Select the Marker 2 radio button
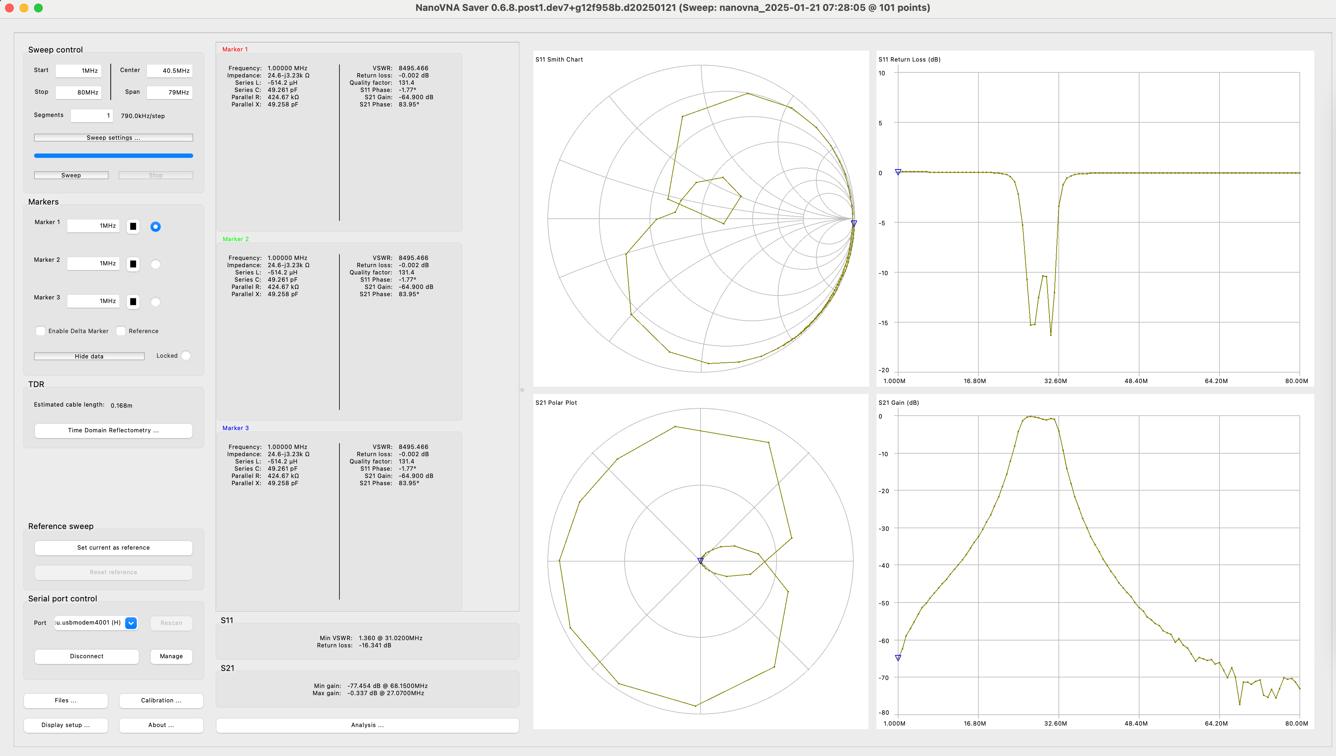This screenshot has height=756, width=1336. click(x=155, y=264)
